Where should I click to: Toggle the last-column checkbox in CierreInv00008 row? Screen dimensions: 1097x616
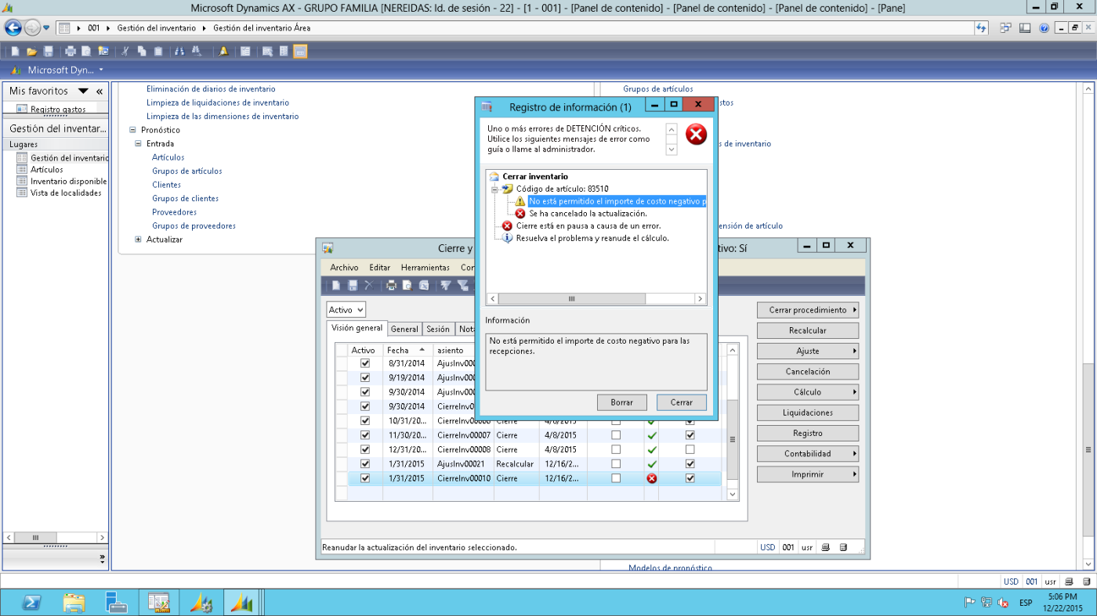coord(690,449)
